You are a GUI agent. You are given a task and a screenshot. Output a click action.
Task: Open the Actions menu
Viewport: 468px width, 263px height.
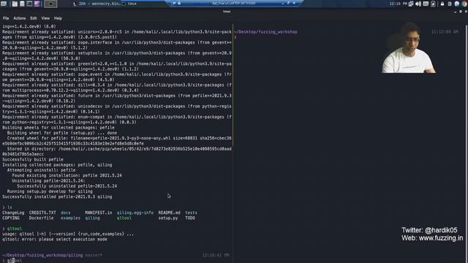point(20,18)
